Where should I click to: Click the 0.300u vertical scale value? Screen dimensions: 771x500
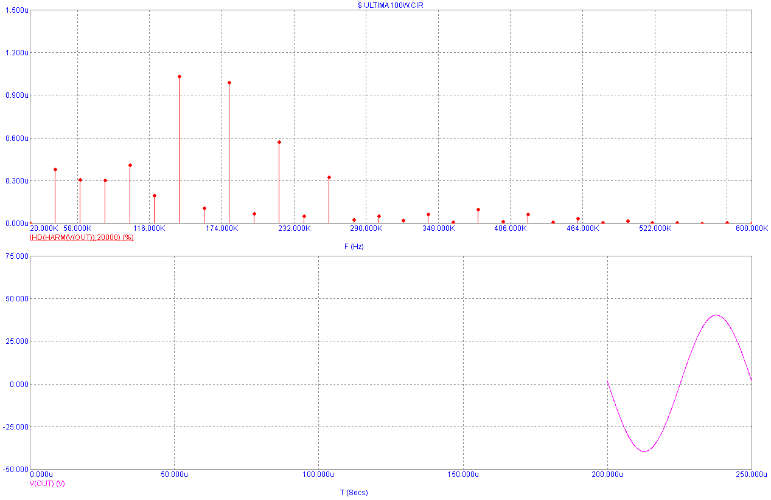(x=16, y=180)
